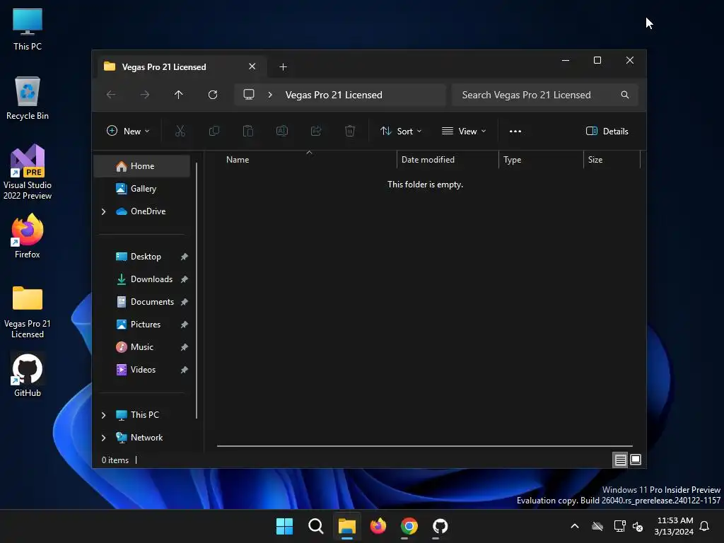Open Videos in quick access
Screen dimensions: 724x543
[x=143, y=370]
